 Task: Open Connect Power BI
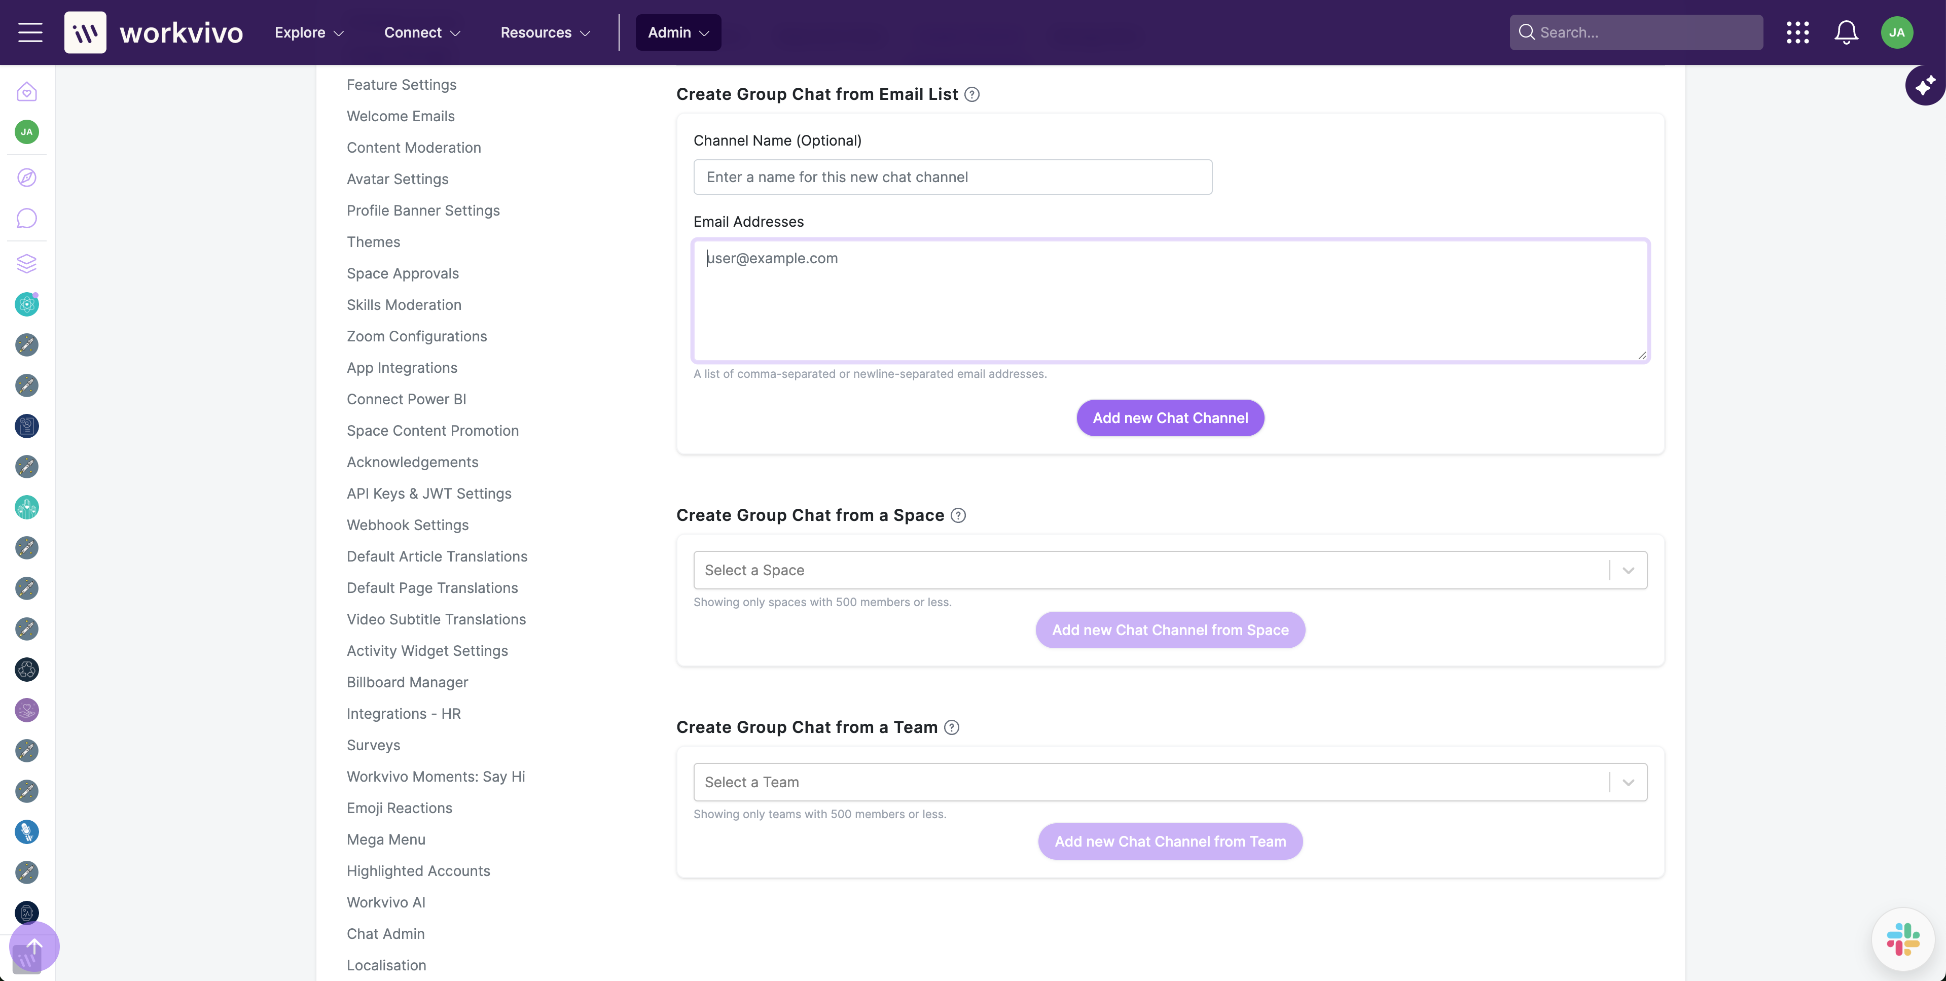(x=407, y=399)
